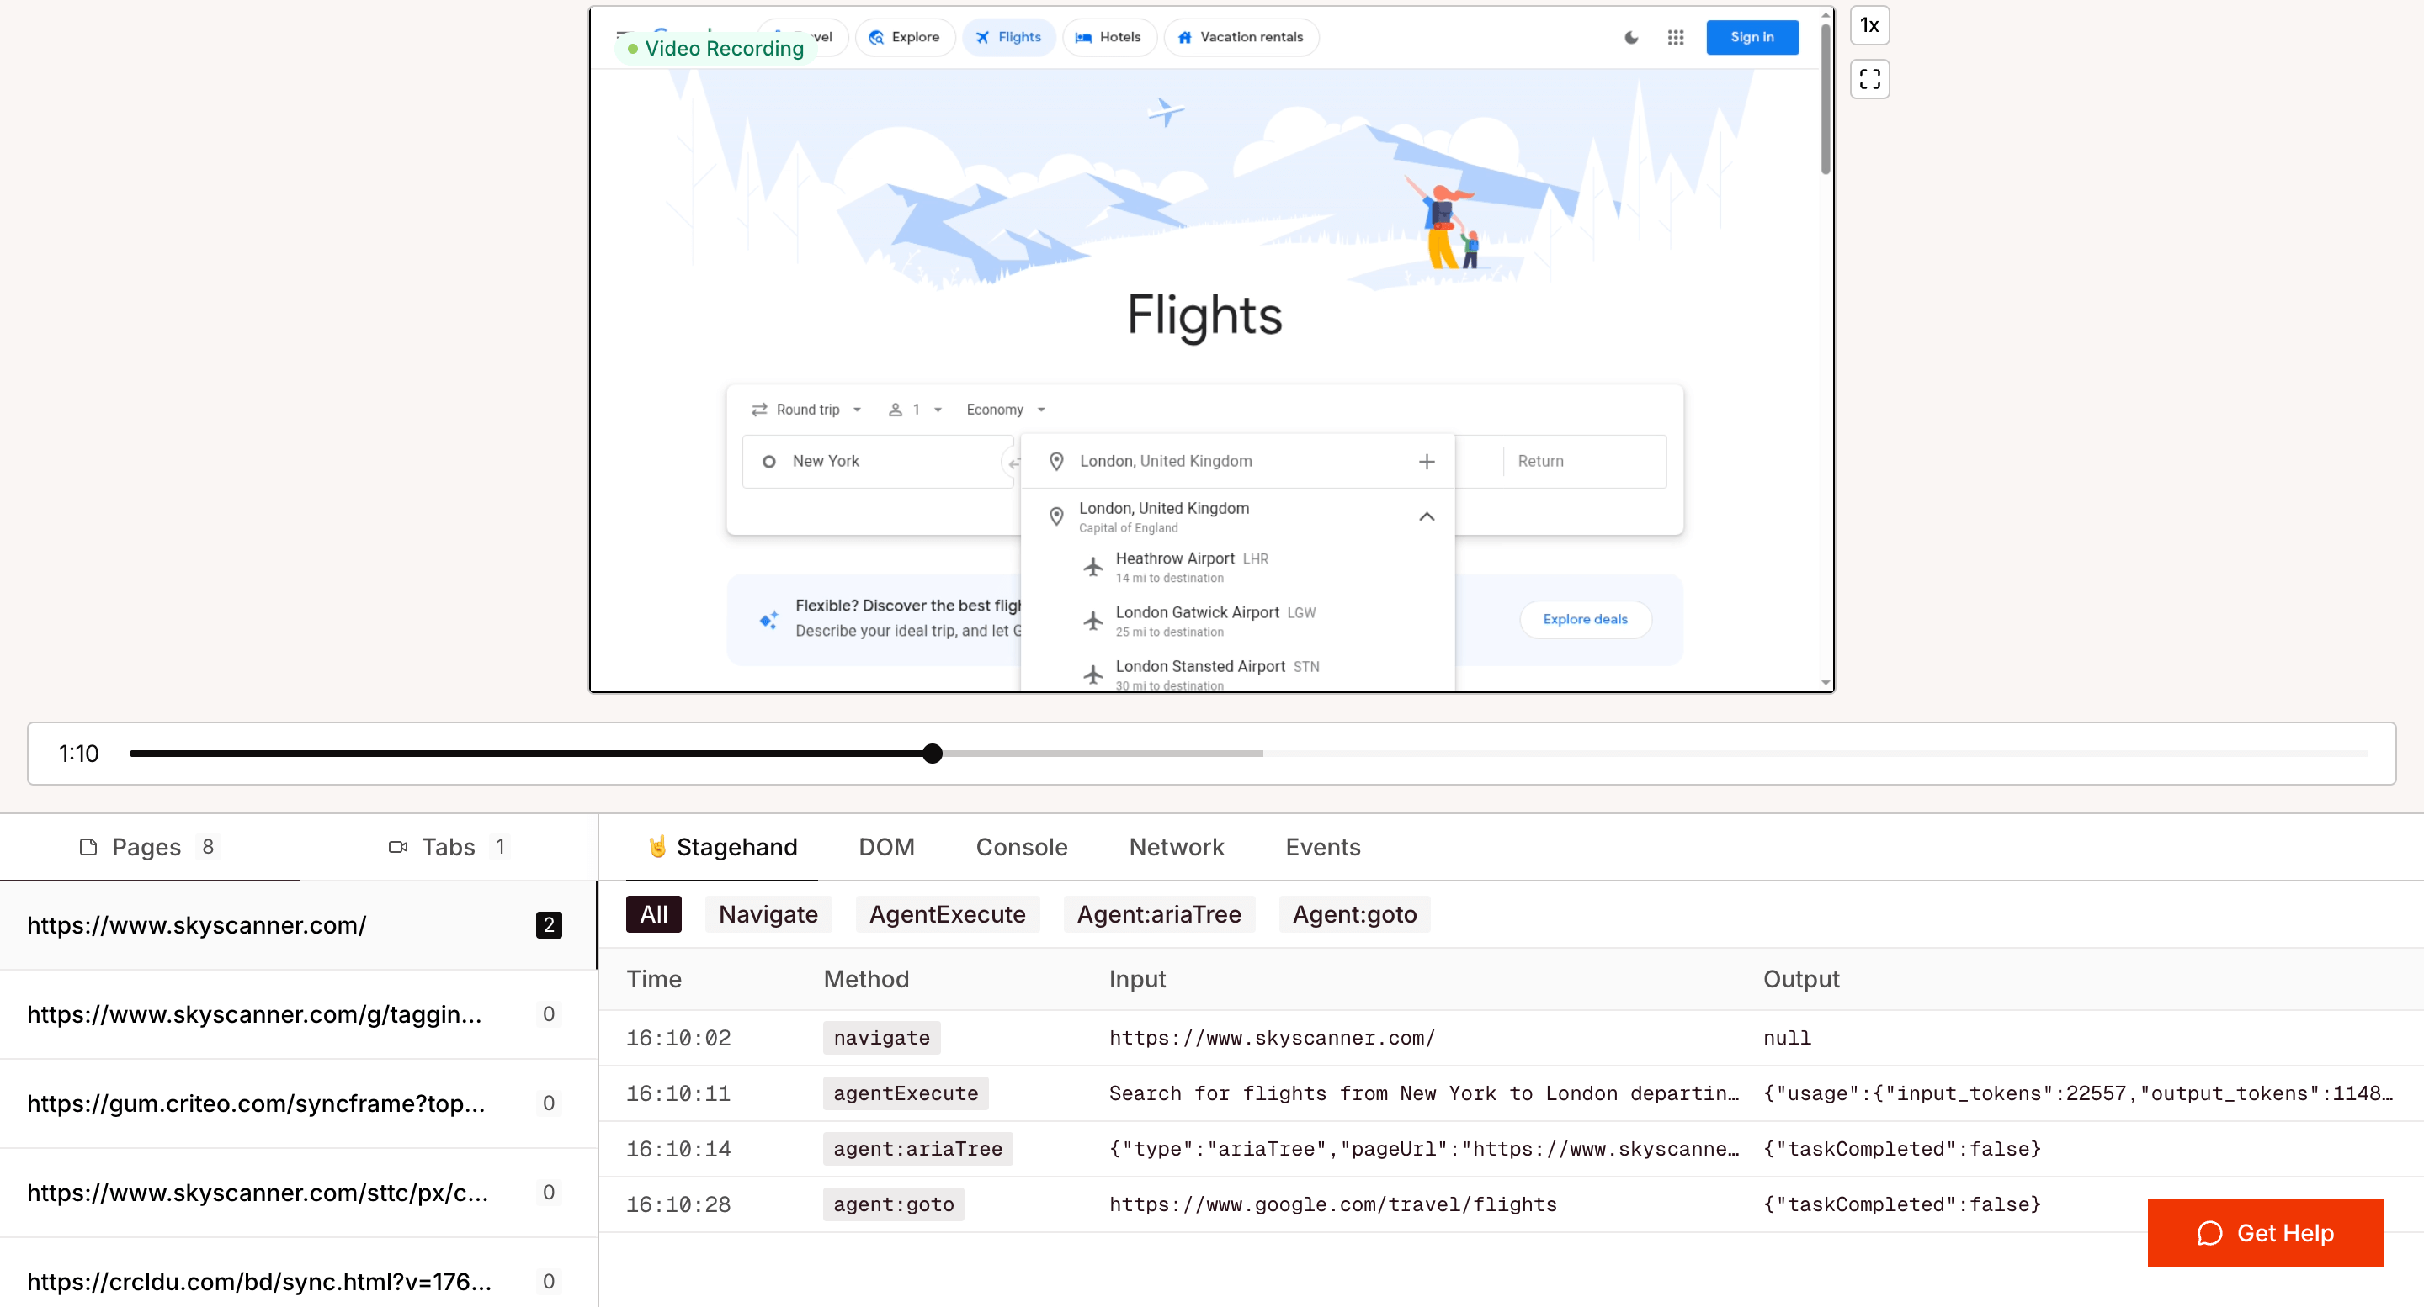Select the Explore tab's magnifier icon
This screenshot has height=1307, width=2424.
coord(876,37)
